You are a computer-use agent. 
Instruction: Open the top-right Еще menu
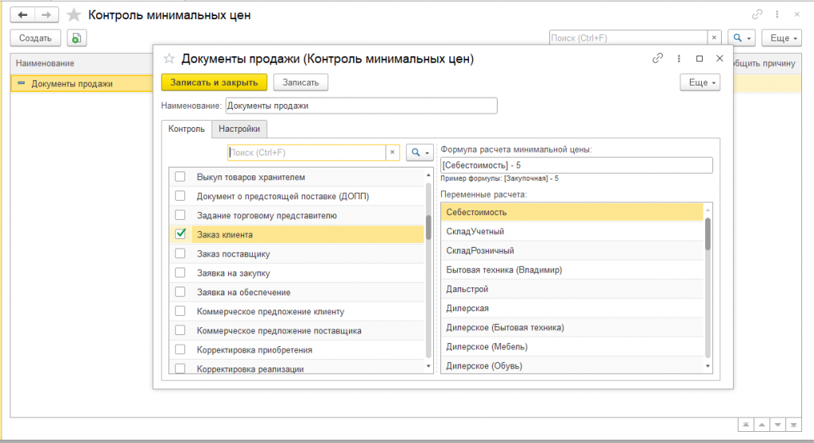782,38
